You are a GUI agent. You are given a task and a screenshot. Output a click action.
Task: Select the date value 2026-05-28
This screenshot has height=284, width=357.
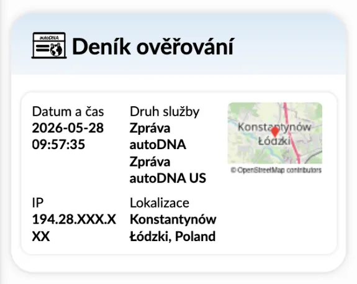68,128
